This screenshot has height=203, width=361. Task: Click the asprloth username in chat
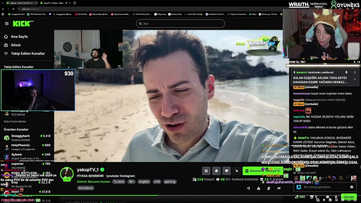299,117
